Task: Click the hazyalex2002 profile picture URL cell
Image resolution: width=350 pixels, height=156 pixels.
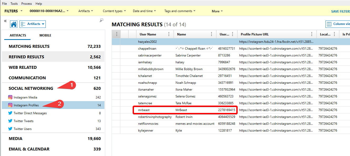Action: pos(277,42)
